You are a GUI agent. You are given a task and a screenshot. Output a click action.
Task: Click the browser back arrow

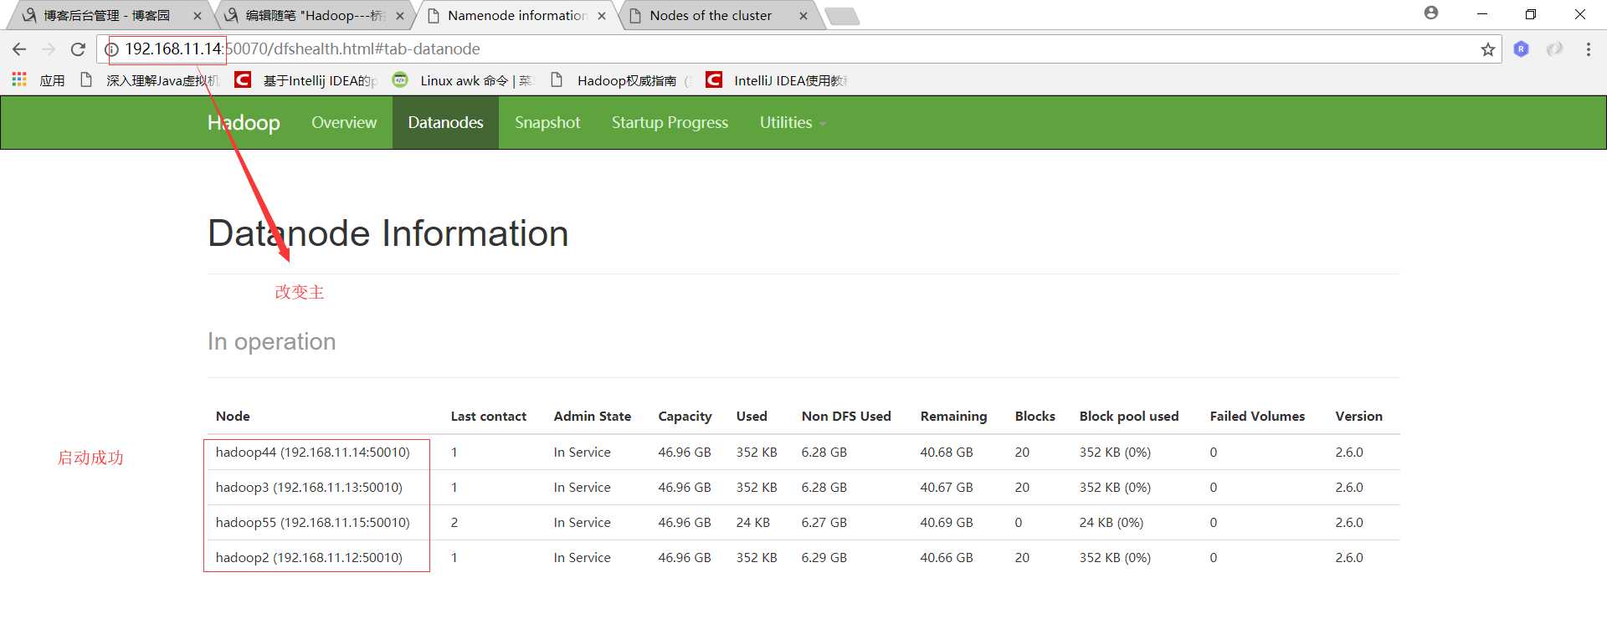tap(19, 49)
